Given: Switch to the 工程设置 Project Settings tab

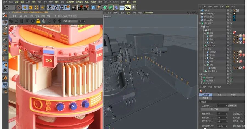Looking at the screenshot, I should [x=206, y=95].
